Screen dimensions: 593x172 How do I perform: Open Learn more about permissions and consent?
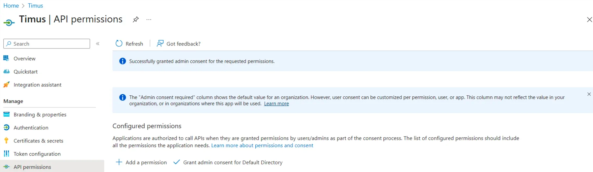(262, 145)
